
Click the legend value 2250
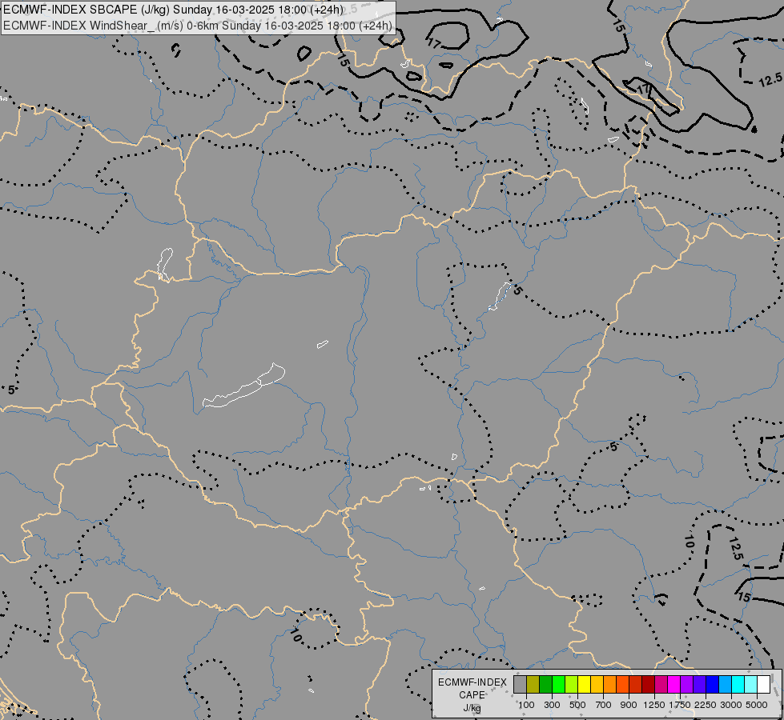pyautogui.click(x=706, y=705)
